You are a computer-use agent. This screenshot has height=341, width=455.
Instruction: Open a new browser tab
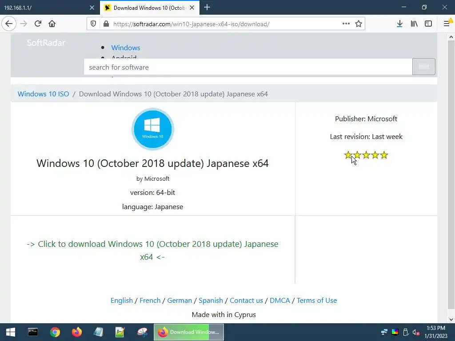(207, 8)
